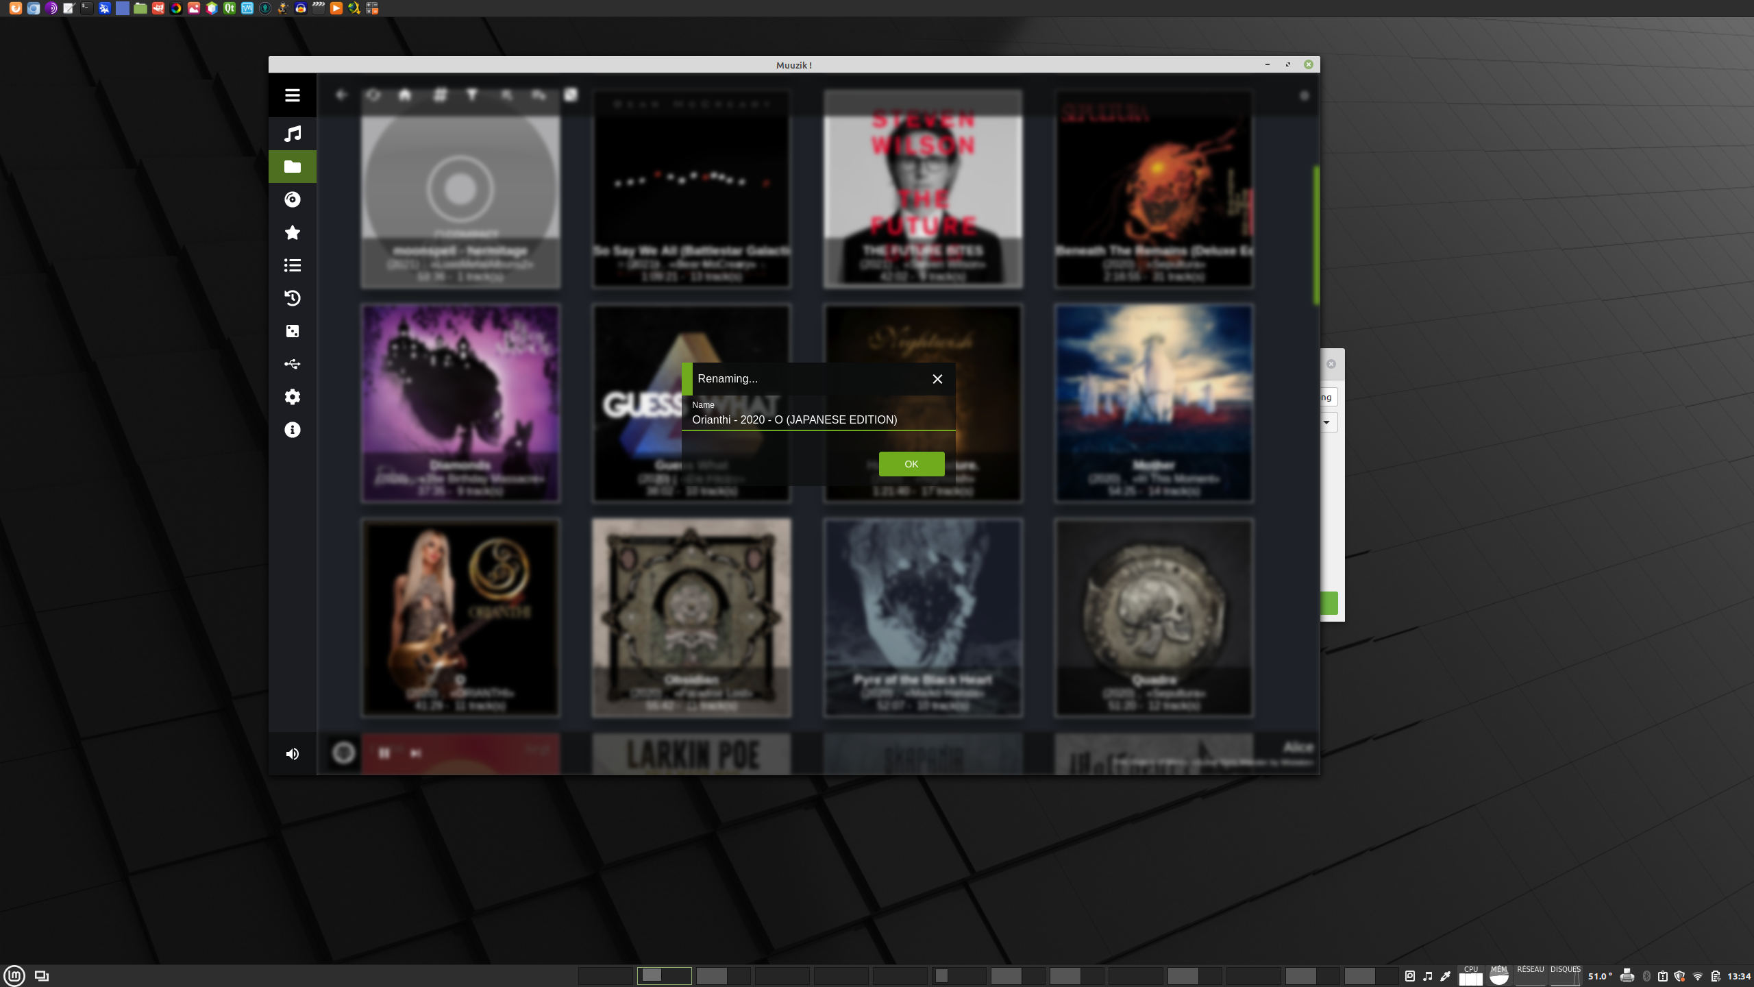This screenshot has width=1754, height=987.
Task: Launch Firefox from the top panel
Action: tap(15, 8)
